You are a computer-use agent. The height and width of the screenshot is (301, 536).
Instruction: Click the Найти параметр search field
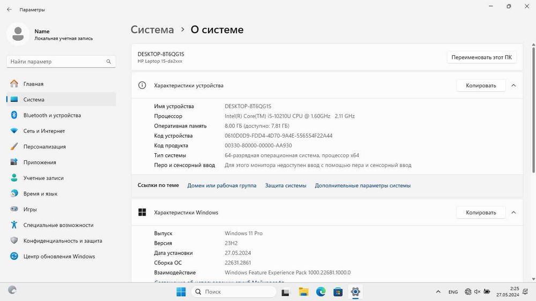point(61,62)
